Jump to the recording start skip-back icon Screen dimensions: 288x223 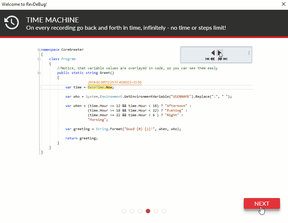(207, 59)
